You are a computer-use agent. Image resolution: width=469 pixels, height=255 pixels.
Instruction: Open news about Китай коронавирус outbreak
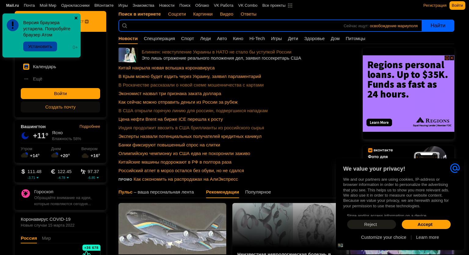click(x=166, y=68)
